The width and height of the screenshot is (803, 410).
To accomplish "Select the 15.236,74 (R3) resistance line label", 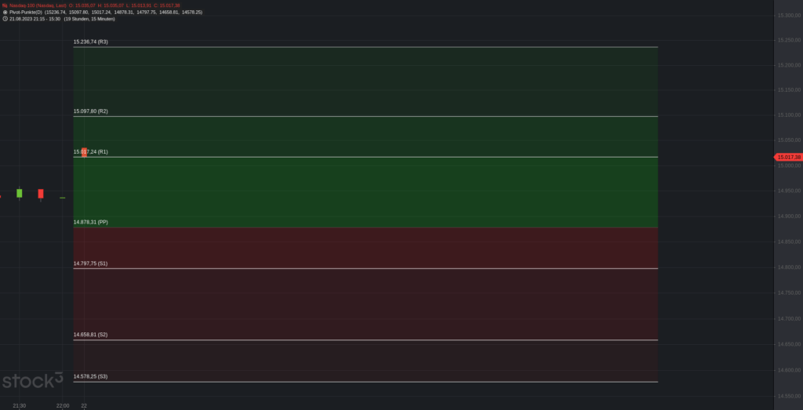I will click(x=91, y=42).
